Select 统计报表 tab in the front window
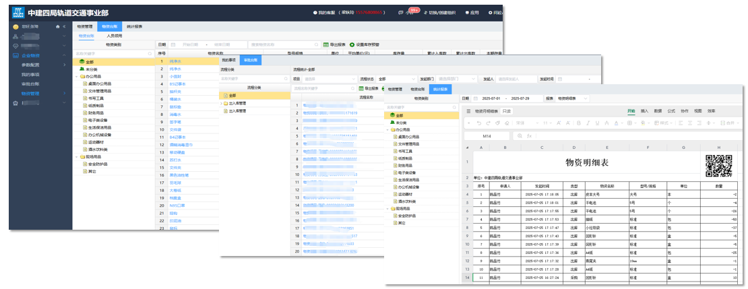This screenshot has height=289, width=748. click(440, 89)
